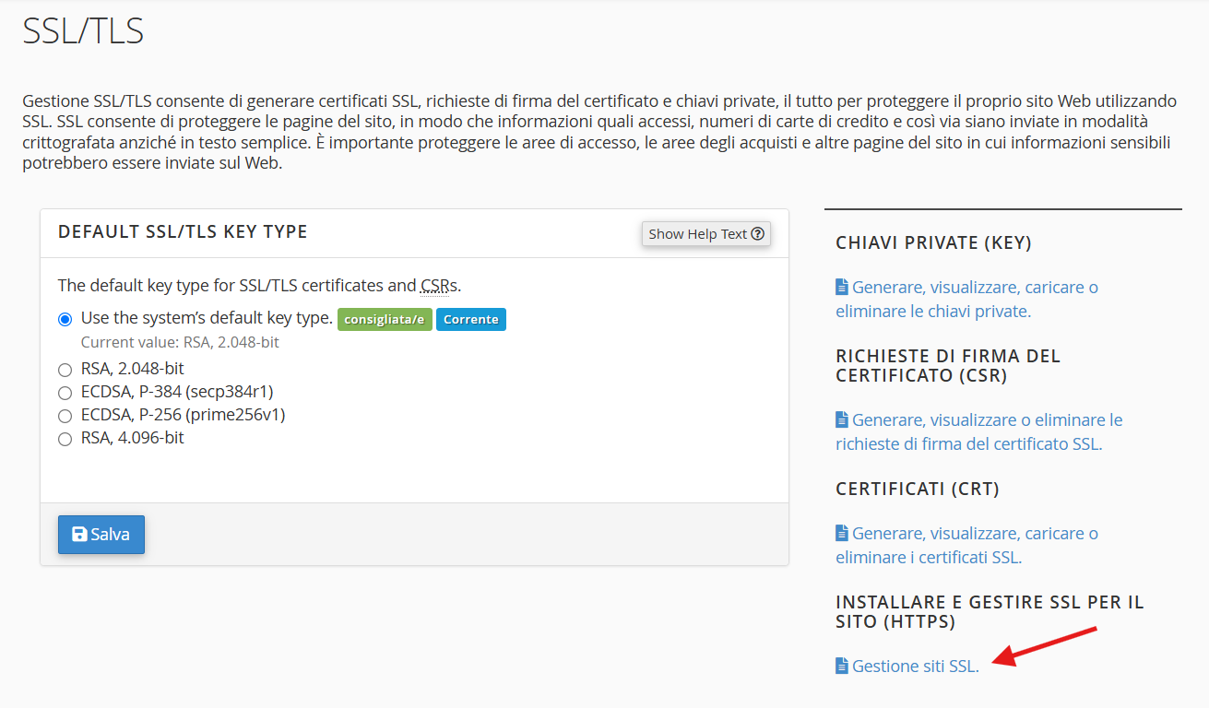Open the private keys management link
Image resolution: width=1209 pixels, height=708 pixels.
pos(966,299)
